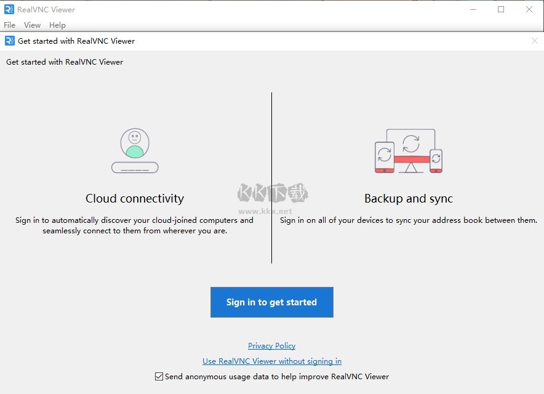This screenshot has width=544, height=394.
Task: Maximize the RealVNC Viewer window
Action: coord(501,9)
